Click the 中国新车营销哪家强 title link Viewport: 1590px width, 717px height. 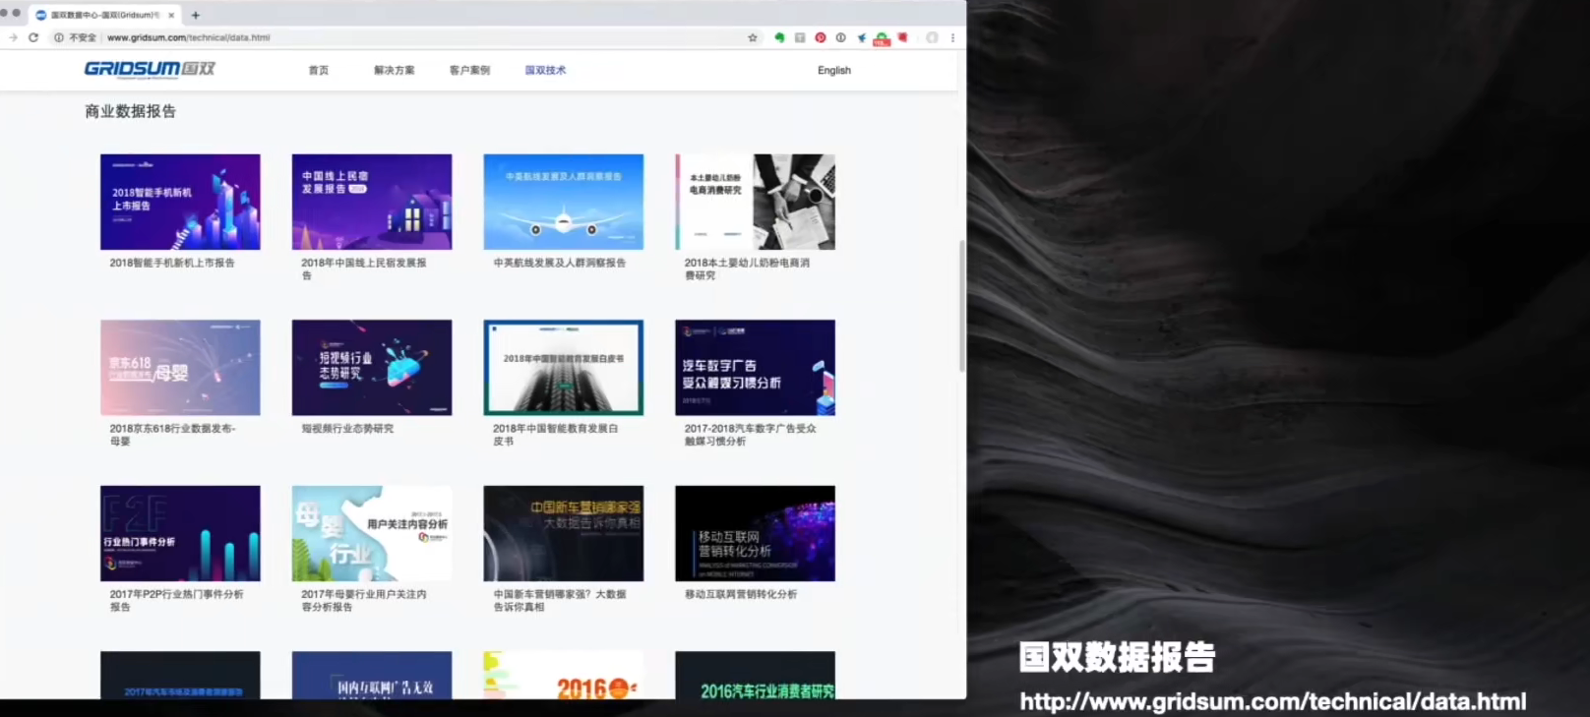pos(560,600)
